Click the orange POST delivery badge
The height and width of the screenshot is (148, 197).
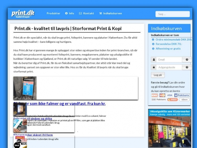(172, 100)
